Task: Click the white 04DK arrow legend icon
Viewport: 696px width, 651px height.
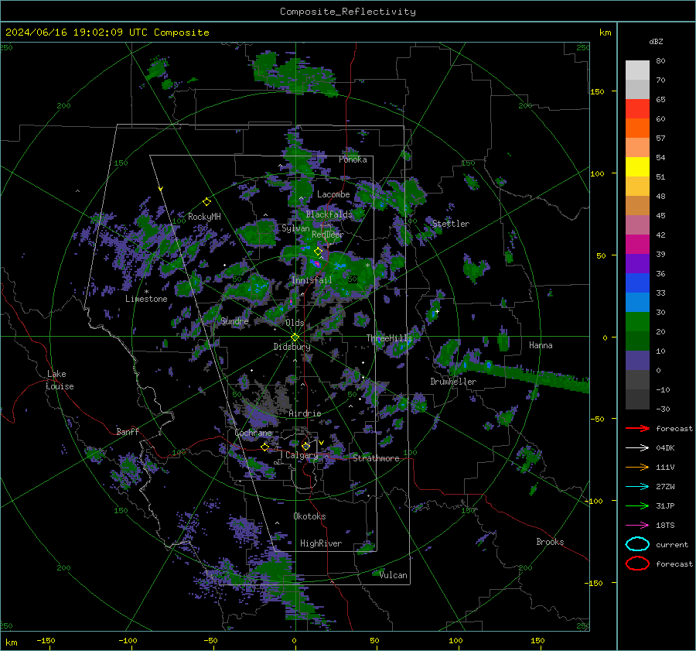Action: [x=637, y=448]
